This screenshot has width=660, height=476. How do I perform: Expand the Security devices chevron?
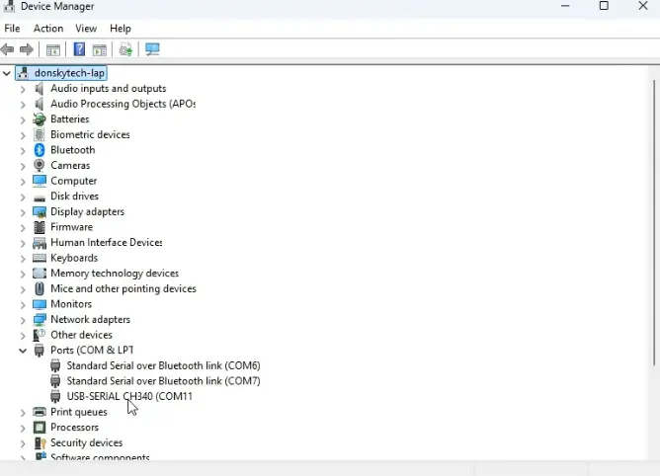(x=23, y=443)
